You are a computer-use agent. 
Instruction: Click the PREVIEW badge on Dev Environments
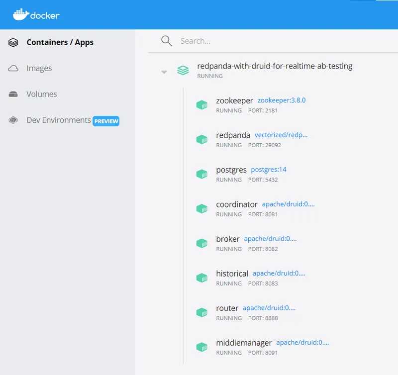click(x=106, y=120)
